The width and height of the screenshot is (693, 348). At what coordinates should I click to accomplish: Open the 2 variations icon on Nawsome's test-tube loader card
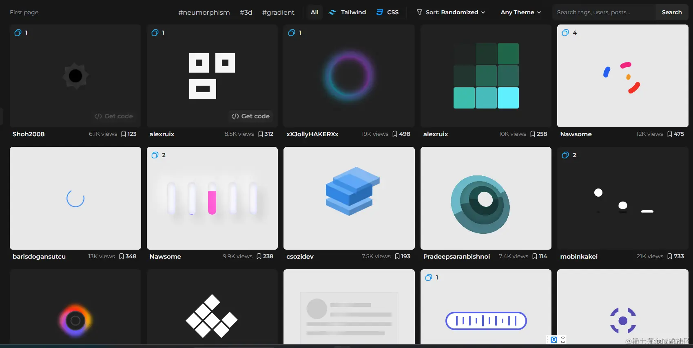[x=155, y=155]
